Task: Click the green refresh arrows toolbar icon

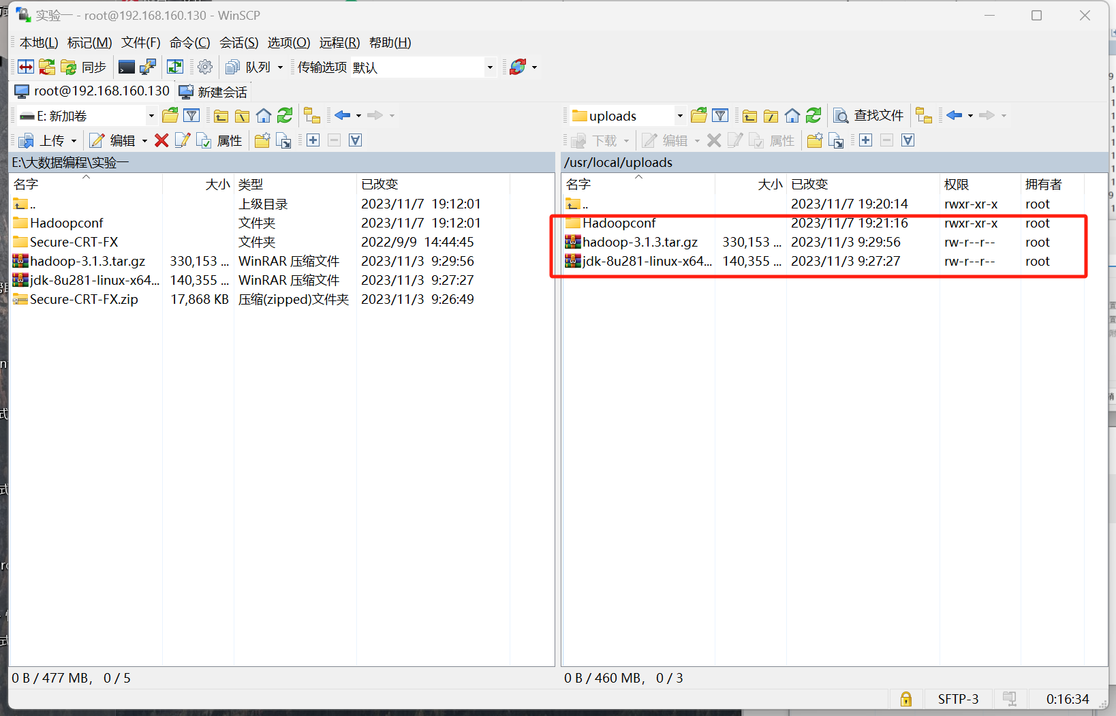Action: [x=175, y=67]
